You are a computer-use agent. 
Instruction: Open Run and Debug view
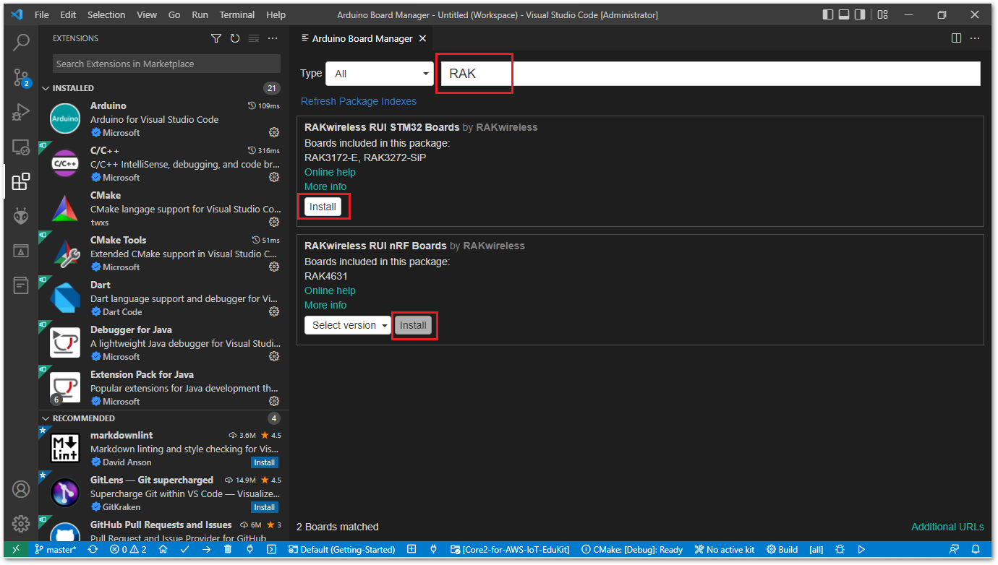click(x=21, y=111)
